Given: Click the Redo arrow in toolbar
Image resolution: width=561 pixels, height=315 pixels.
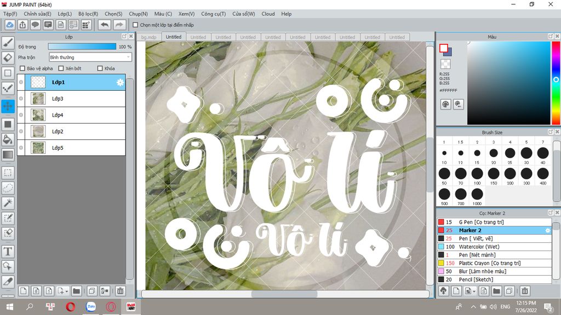Looking at the screenshot, I should [x=119, y=25].
